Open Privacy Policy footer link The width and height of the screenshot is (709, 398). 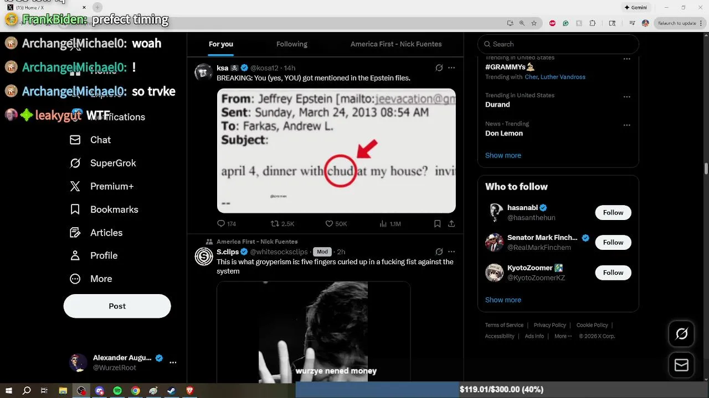click(549, 325)
